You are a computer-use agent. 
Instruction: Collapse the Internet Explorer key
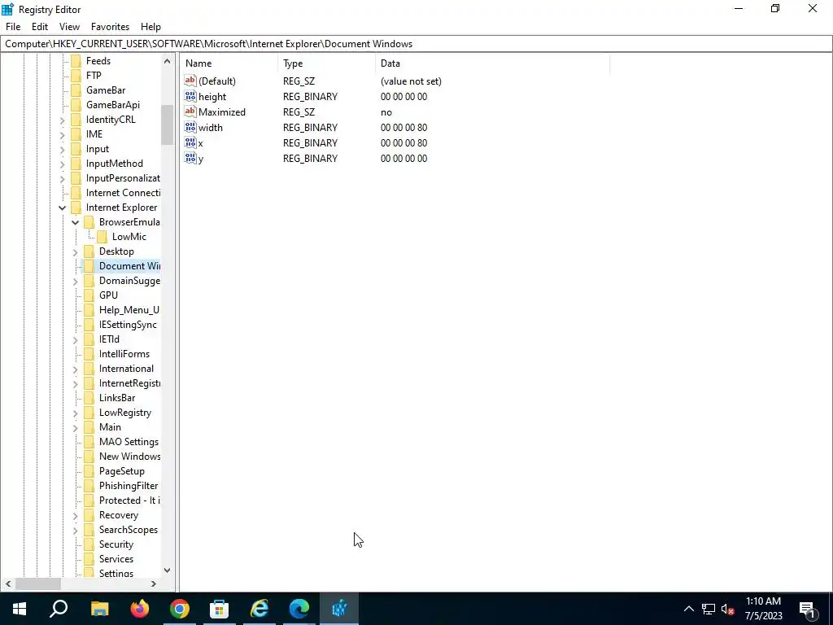(x=62, y=208)
